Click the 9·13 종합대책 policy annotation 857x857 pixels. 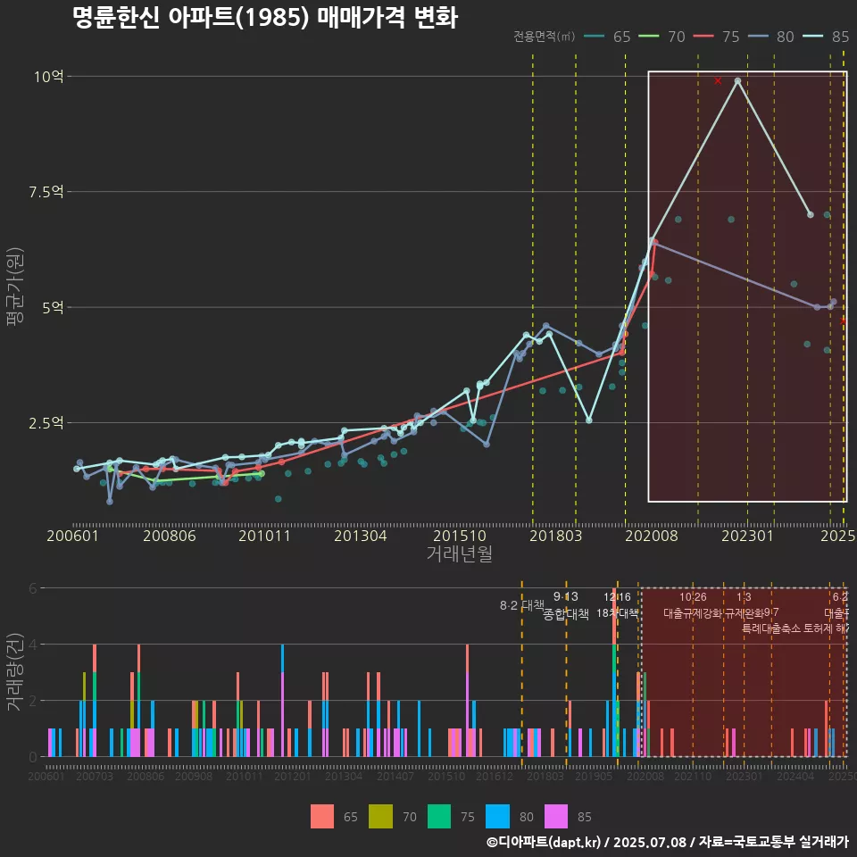point(566,605)
